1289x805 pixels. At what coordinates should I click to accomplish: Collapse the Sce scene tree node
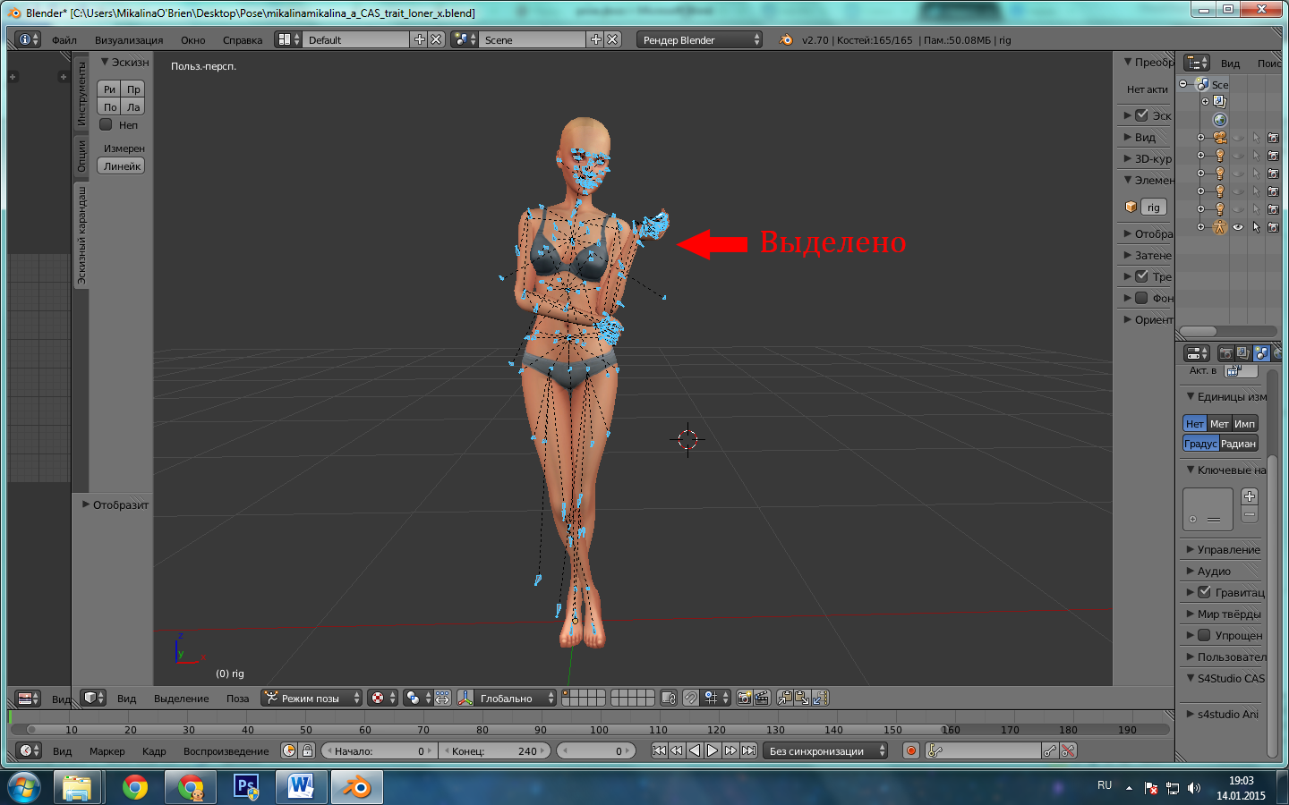click(1183, 84)
